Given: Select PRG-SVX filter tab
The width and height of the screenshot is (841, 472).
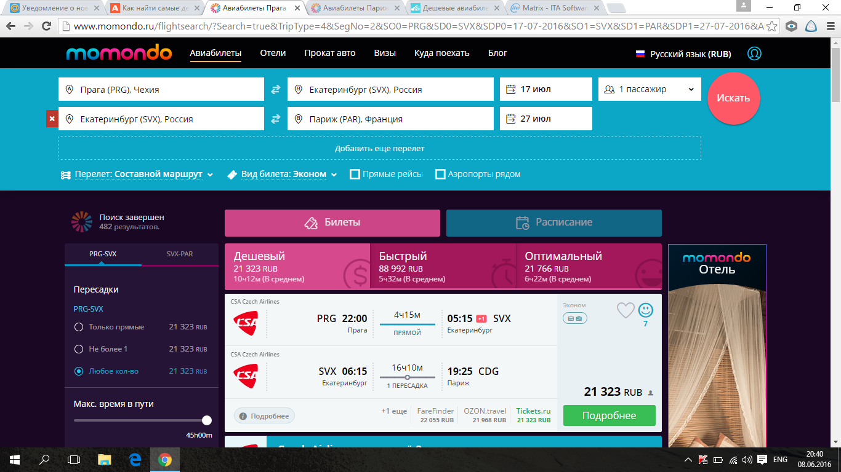Looking at the screenshot, I should [x=103, y=254].
